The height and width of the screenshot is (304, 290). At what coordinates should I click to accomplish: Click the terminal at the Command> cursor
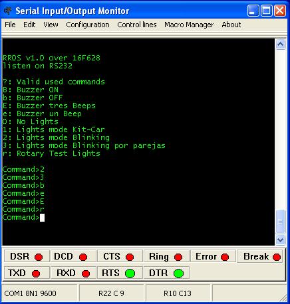pos(42,218)
